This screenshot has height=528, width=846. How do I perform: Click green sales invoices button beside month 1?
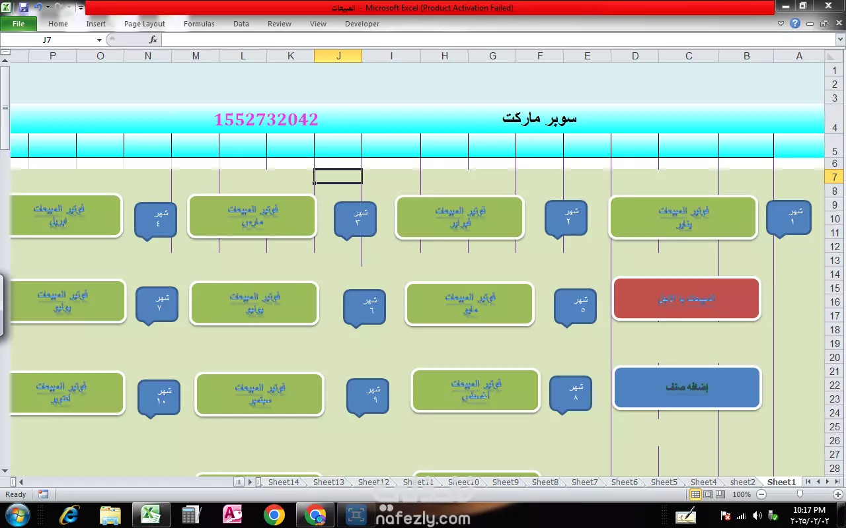click(x=683, y=218)
